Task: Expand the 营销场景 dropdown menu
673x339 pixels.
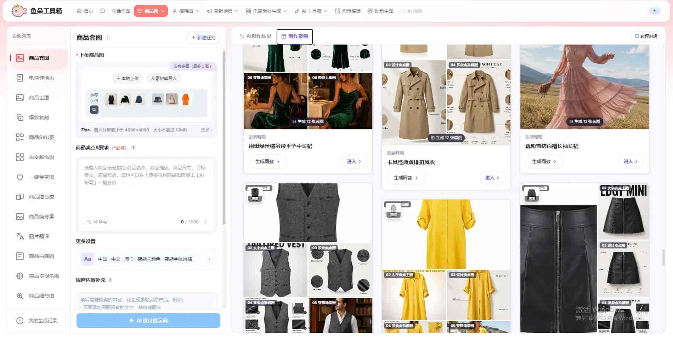Action: click(x=222, y=11)
